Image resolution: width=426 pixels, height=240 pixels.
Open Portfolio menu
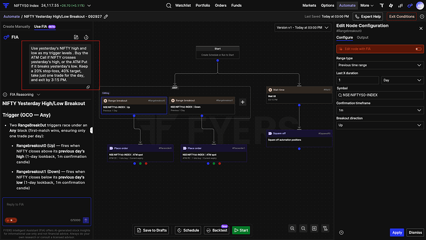click(x=203, y=6)
